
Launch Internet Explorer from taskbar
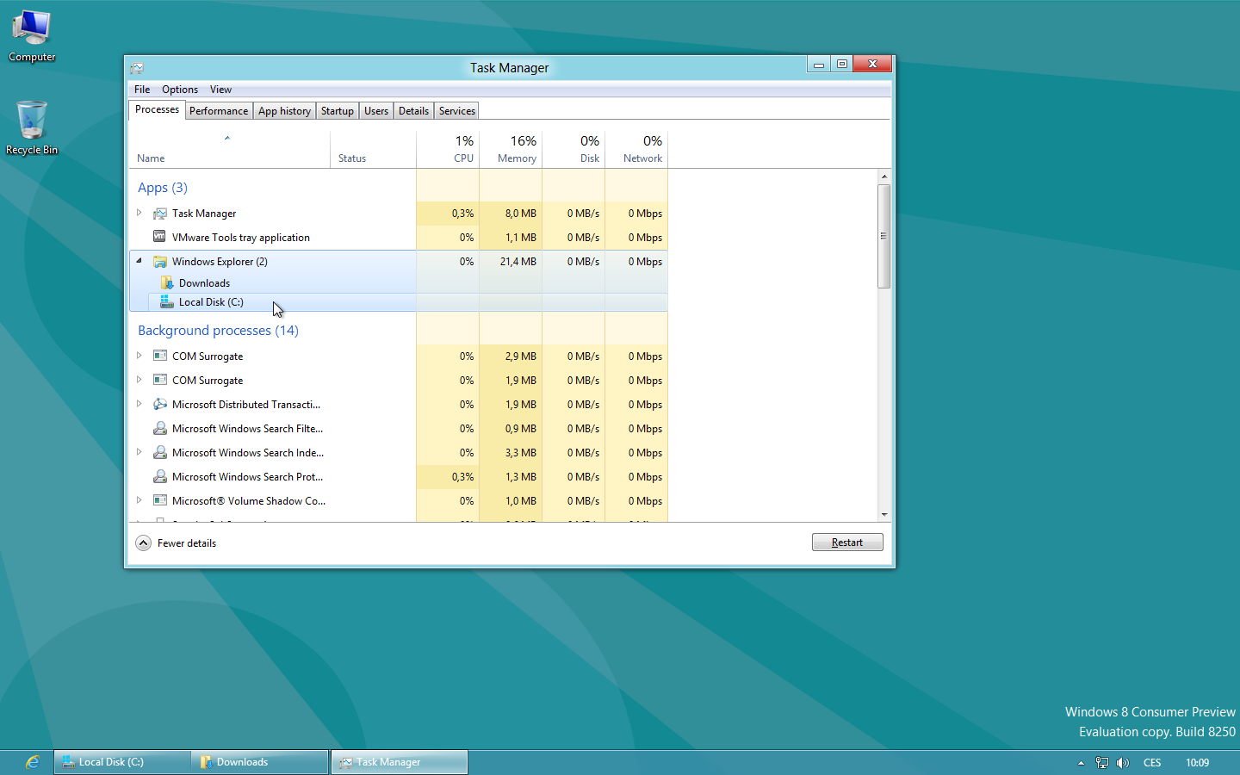click(x=32, y=762)
